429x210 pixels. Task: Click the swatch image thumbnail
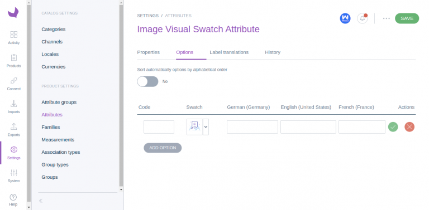194,127
